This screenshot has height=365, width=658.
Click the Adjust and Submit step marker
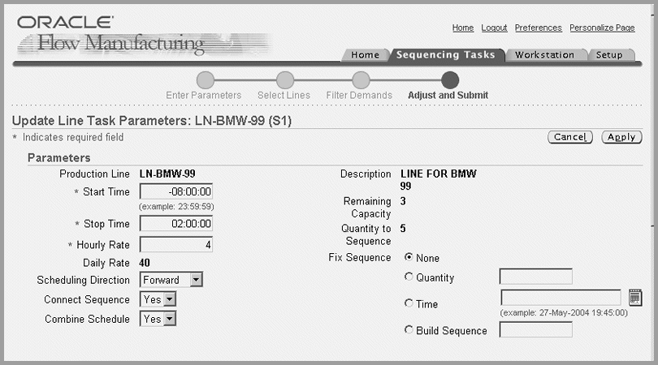click(449, 80)
